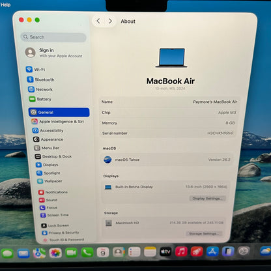The image size is (271, 271).
Task: Open Storage Settings… button
Action: click(x=204, y=233)
